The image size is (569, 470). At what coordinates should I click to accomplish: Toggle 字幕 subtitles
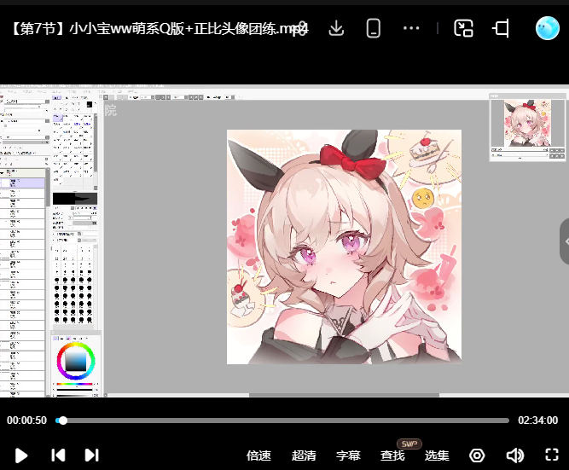click(x=348, y=455)
